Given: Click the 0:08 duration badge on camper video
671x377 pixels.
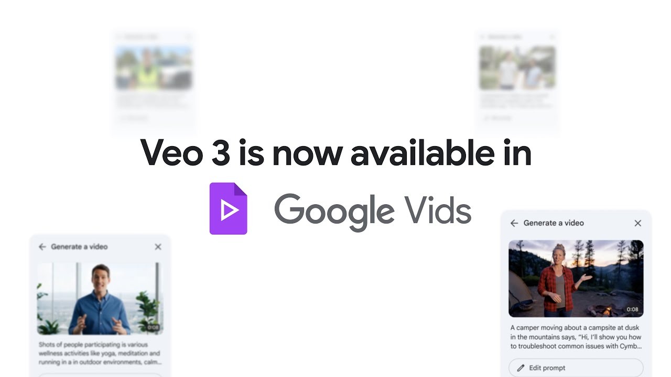Looking at the screenshot, I should pos(632,309).
